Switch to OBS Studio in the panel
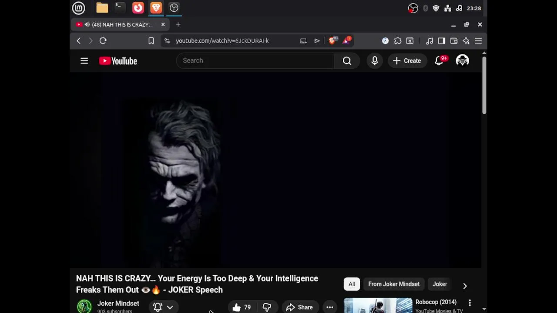 tap(174, 8)
